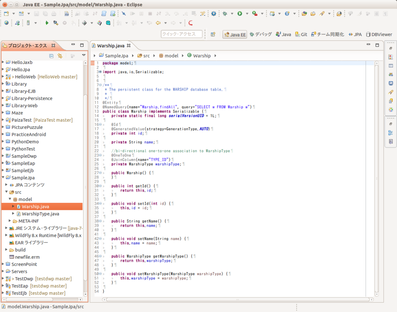Click into the Quick Access search field
This screenshot has width=397, height=312.
pos(181,34)
